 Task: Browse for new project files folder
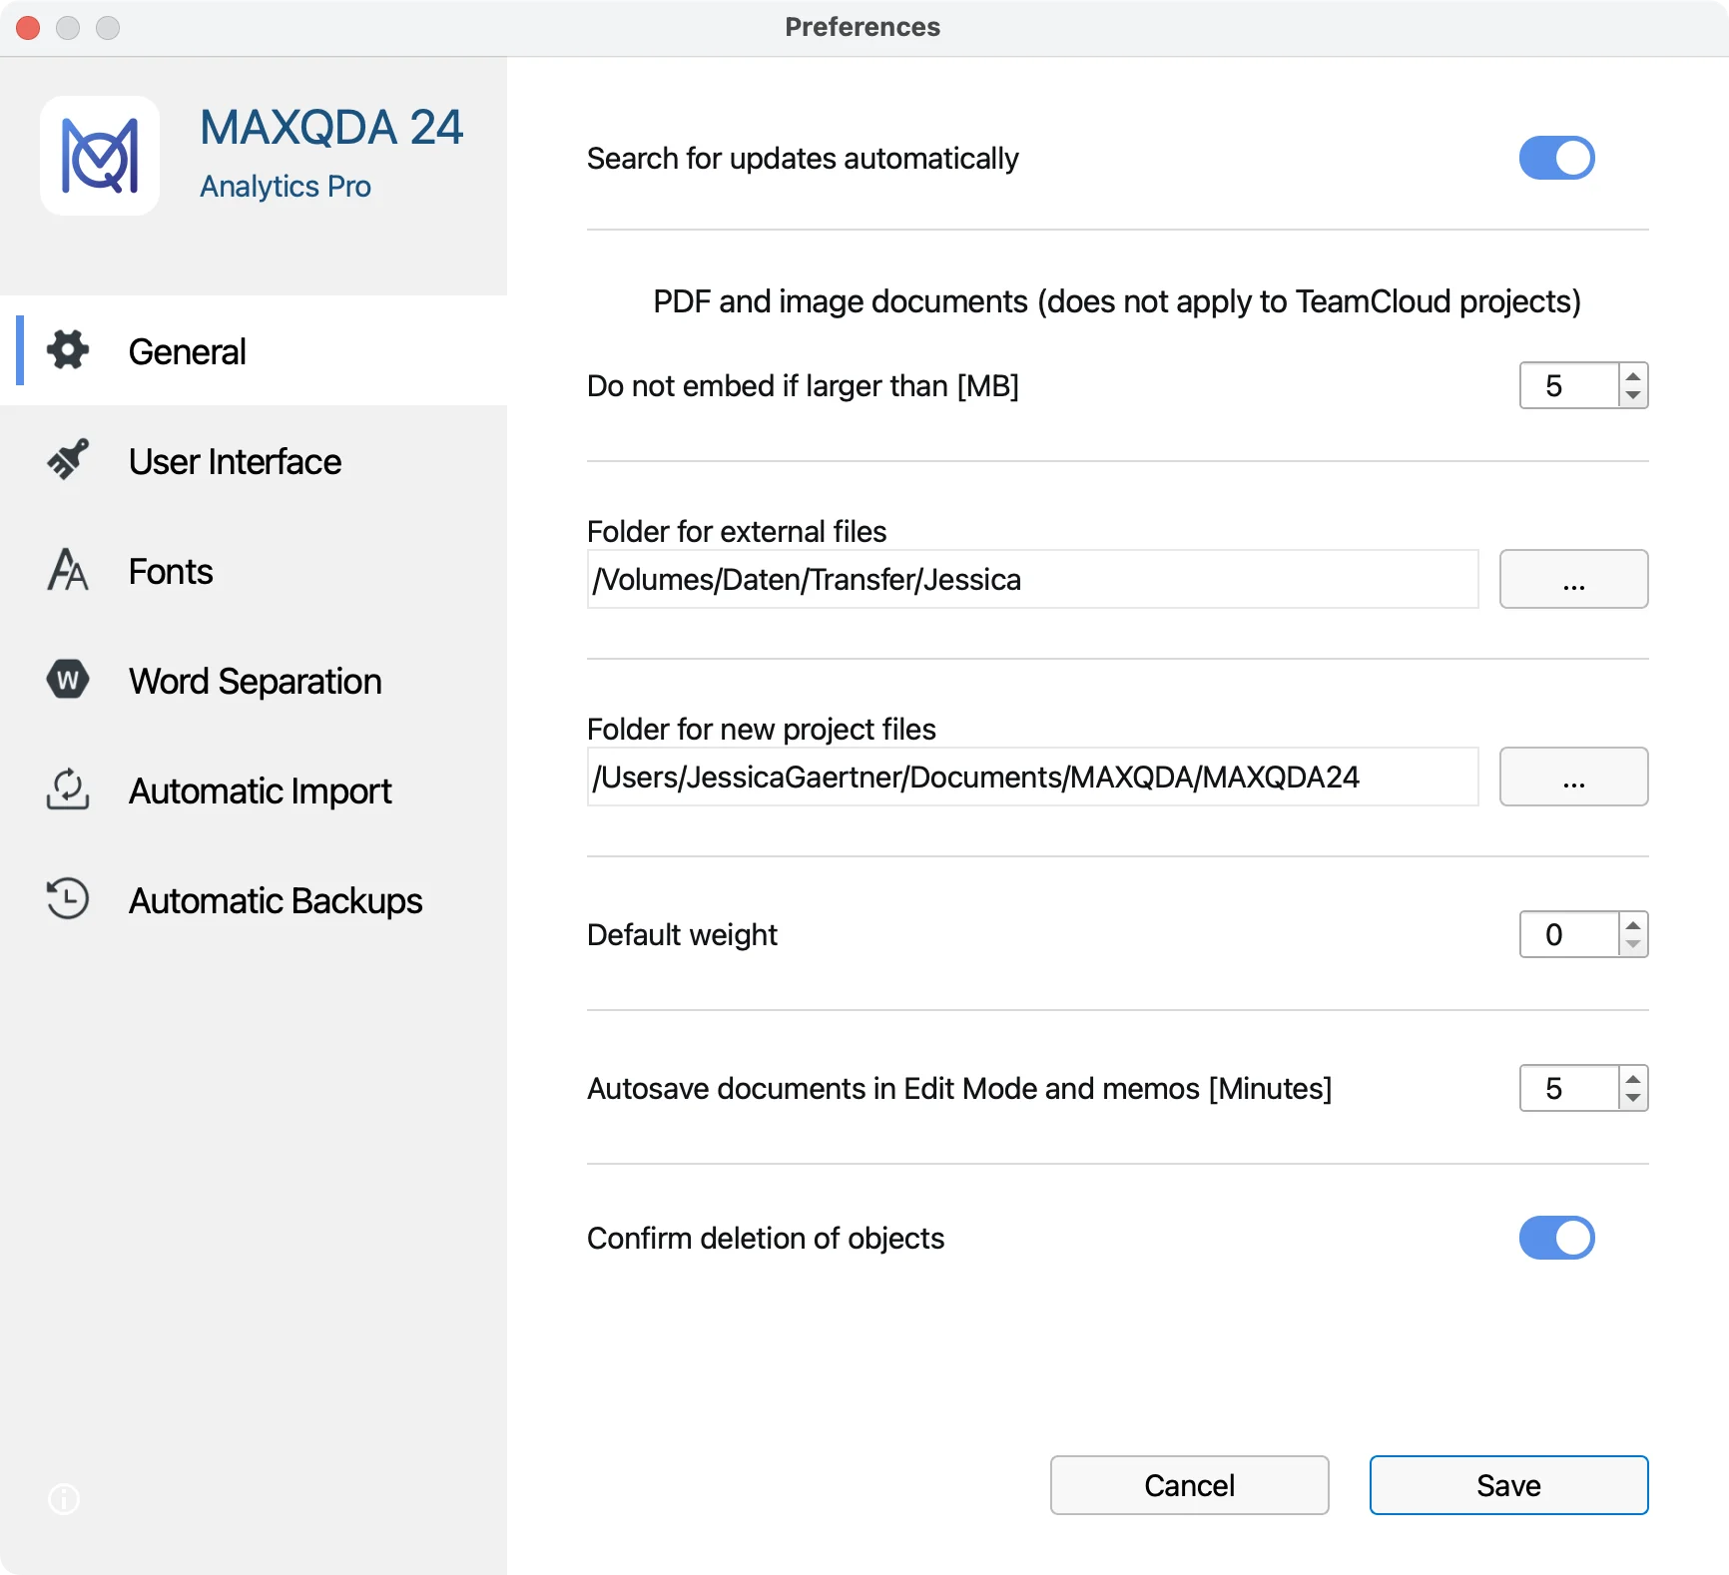coord(1573,777)
